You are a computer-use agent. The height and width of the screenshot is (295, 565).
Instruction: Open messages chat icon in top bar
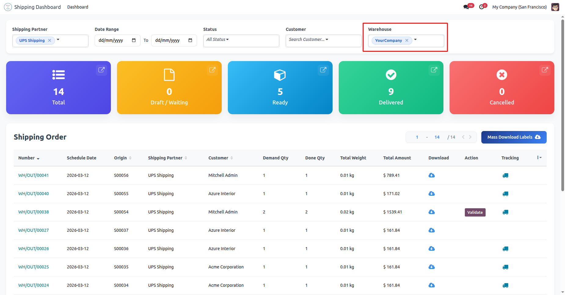(466, 7)
